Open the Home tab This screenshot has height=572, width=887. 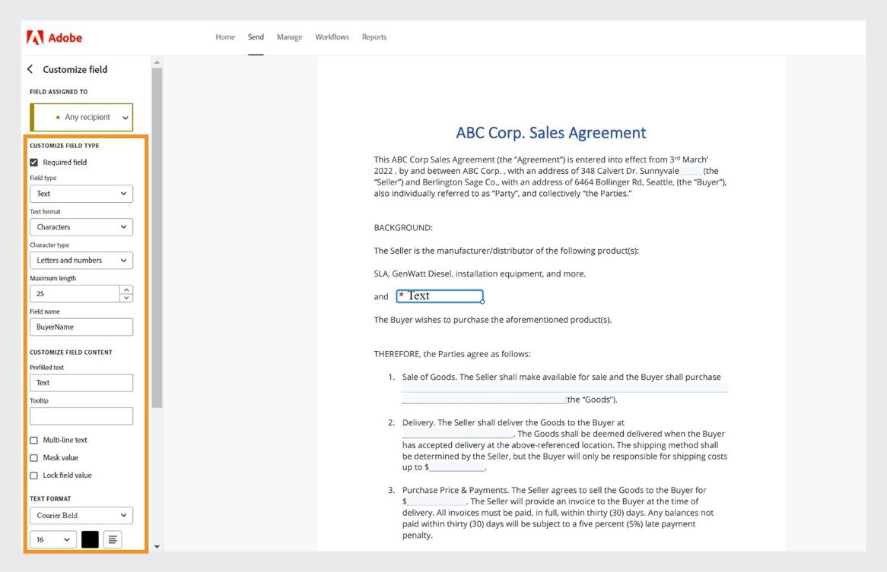tap(225, 37)
